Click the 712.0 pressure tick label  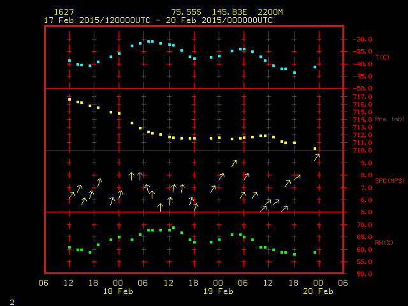(x=362, y=135)
